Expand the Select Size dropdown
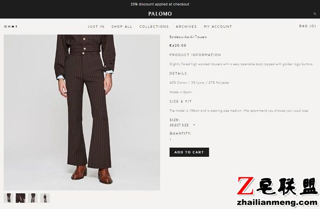Viewport: 320px width, 209px height. point(182,125)
